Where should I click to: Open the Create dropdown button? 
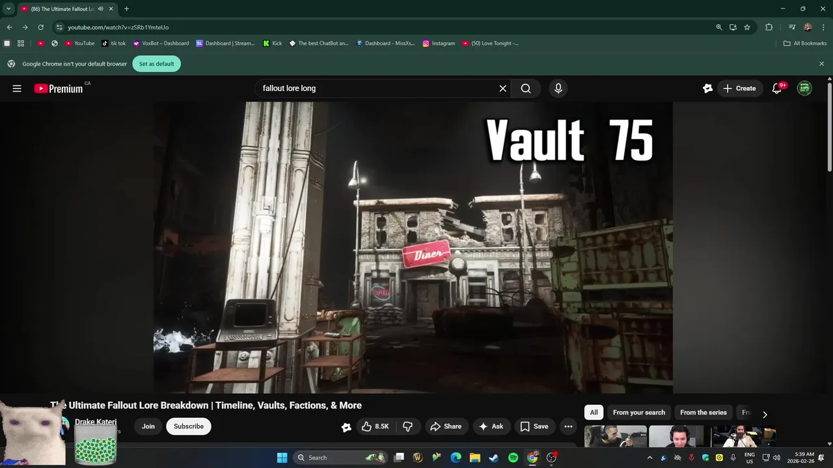(740, 88)
